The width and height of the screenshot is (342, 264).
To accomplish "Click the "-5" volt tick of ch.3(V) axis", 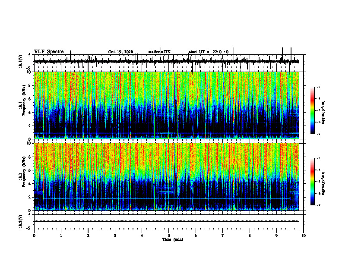I will click(x=29, y=228).
